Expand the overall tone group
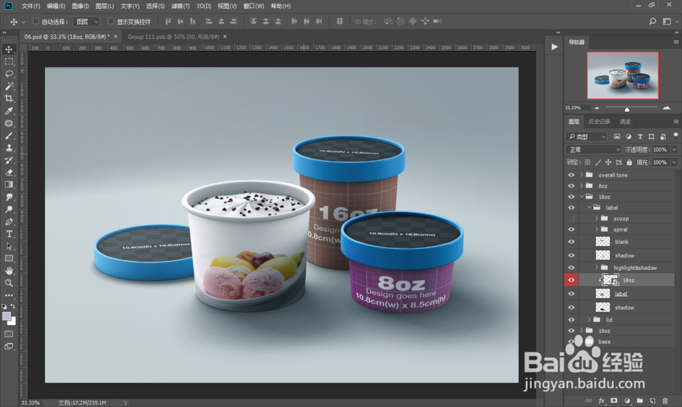682x407 pixels. coord(582,175)
